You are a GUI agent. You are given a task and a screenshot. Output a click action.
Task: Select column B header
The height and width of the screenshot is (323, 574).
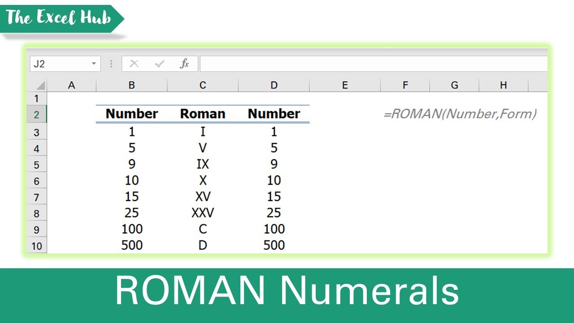pos(131,85)
